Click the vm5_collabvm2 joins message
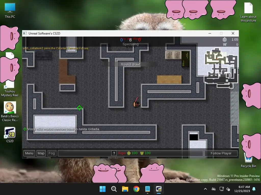261x195 pixels. point(56,48)
